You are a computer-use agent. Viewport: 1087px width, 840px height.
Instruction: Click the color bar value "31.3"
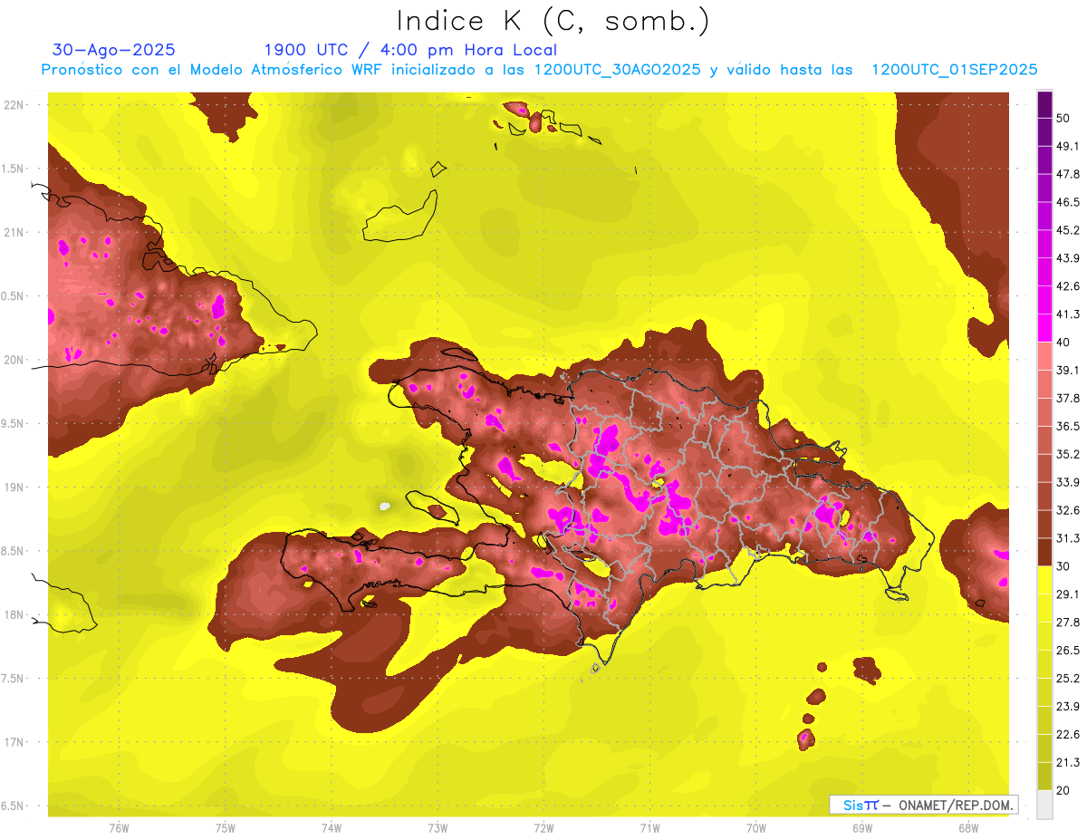tap(1067, 538)
